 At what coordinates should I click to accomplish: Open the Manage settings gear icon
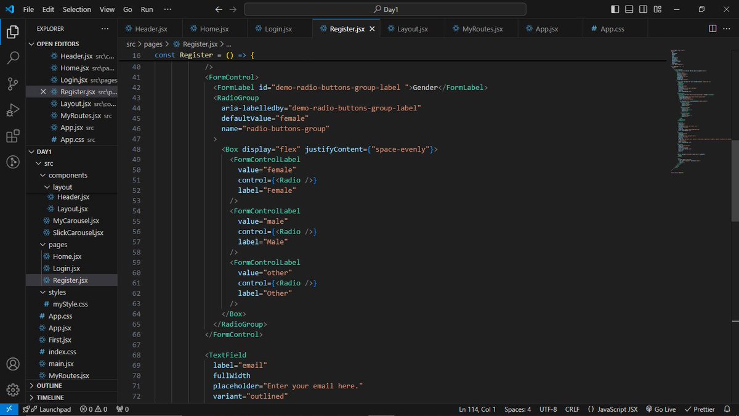click(x=13, y=388)
